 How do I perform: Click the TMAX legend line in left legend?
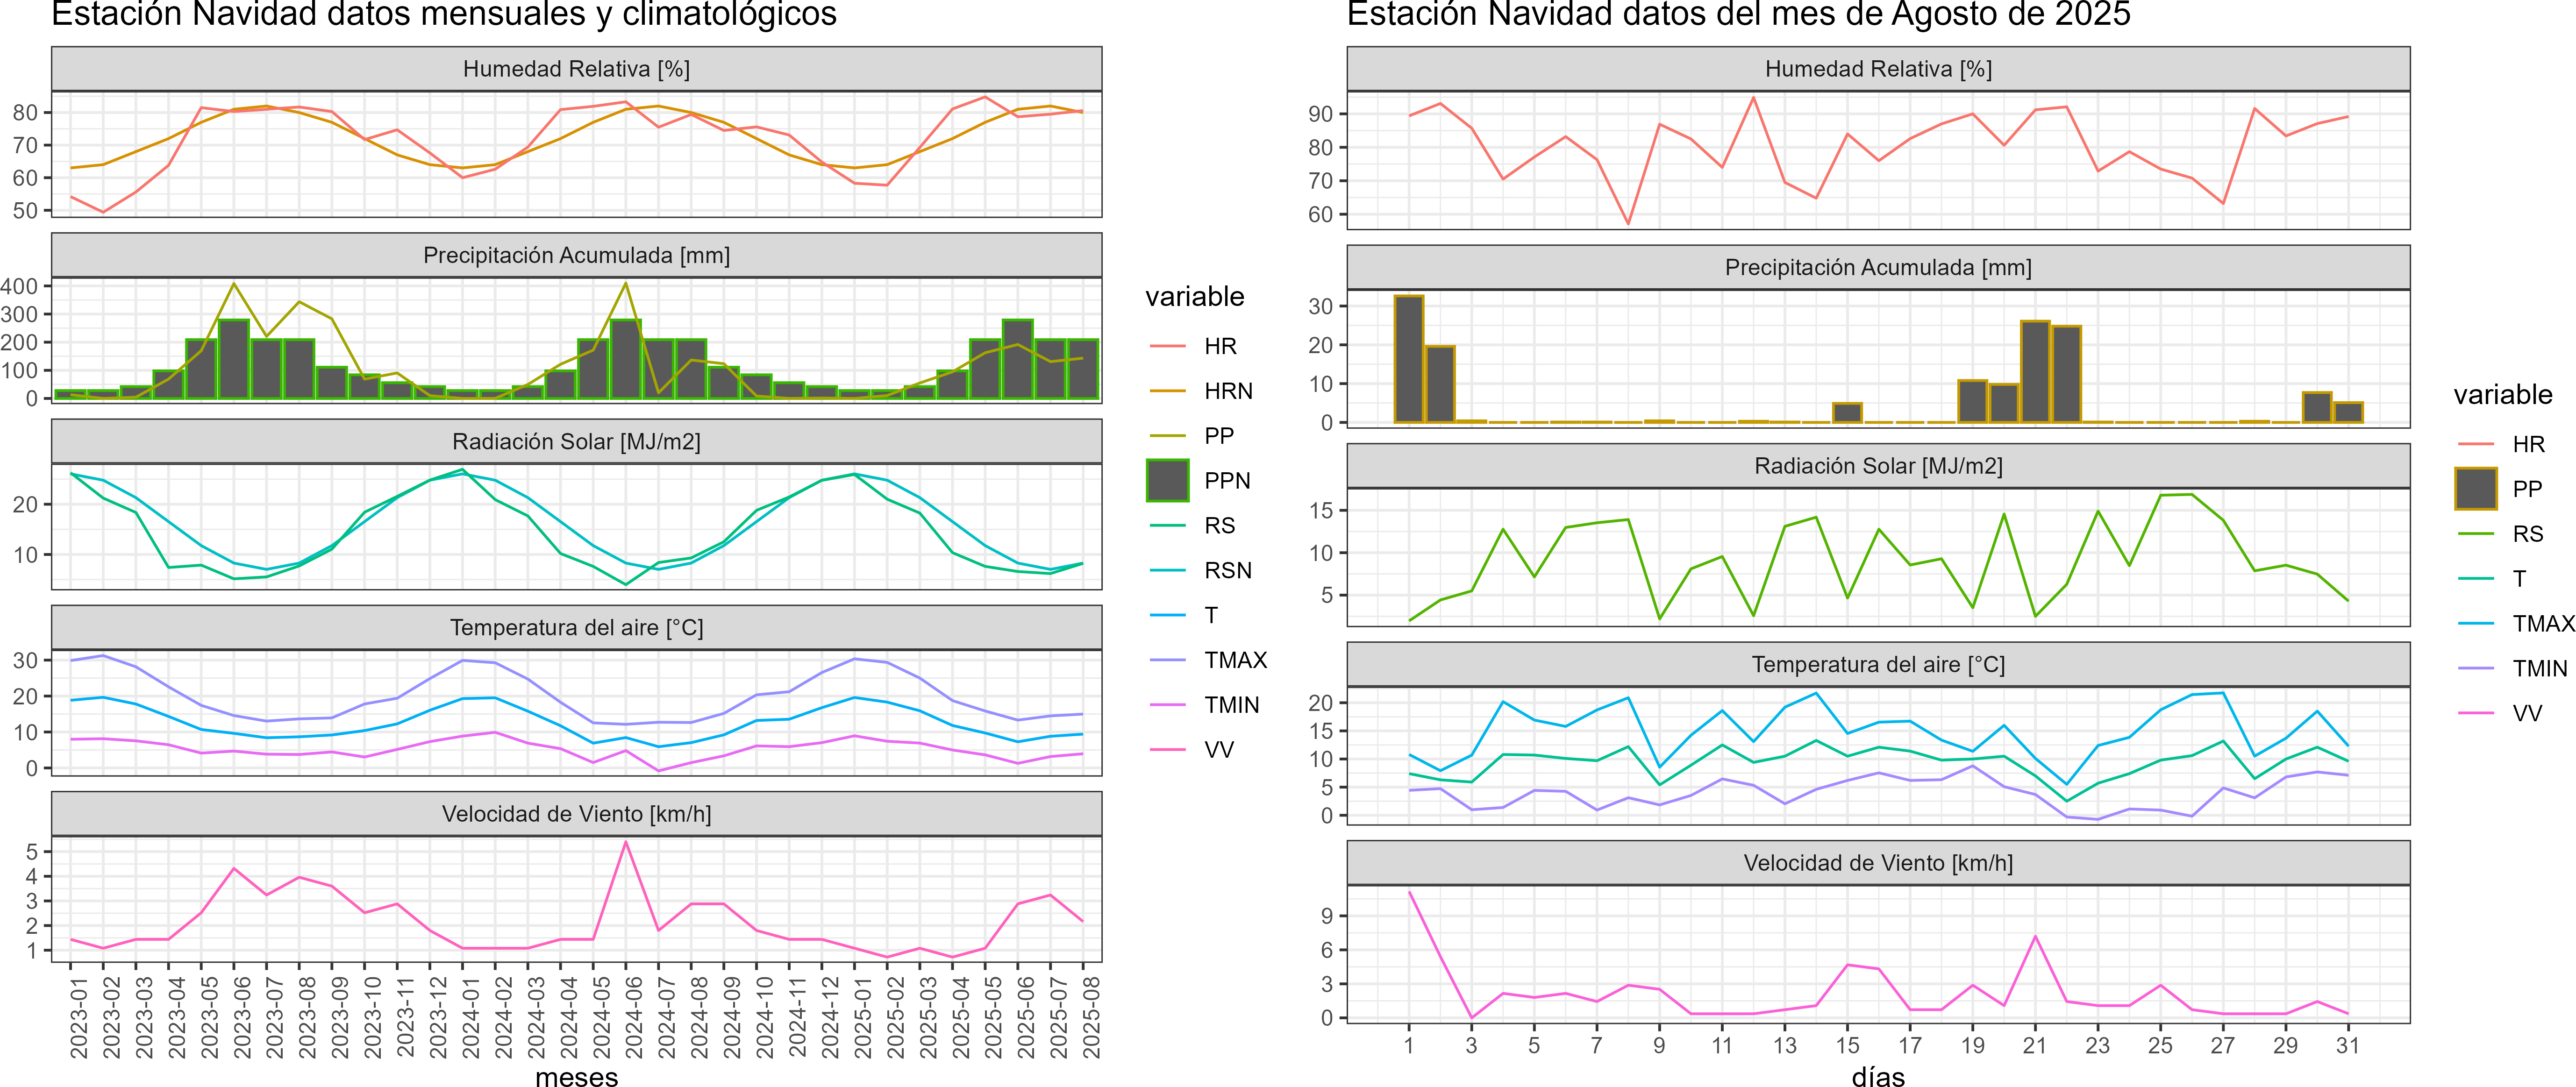(x=1167, y=660)
